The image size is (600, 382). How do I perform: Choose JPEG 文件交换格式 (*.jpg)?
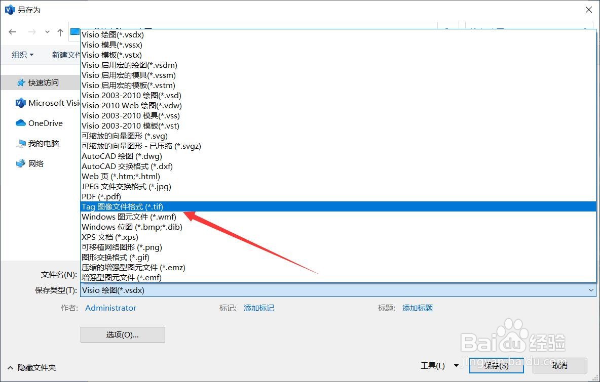339,186
